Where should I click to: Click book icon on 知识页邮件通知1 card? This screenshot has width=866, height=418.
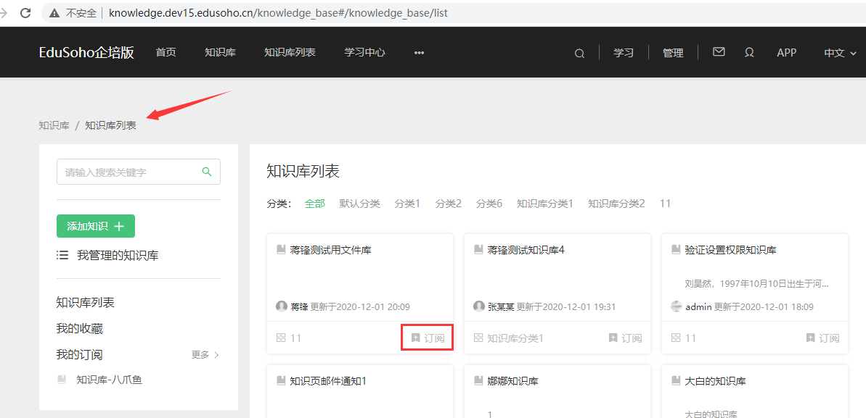point(281,380)
